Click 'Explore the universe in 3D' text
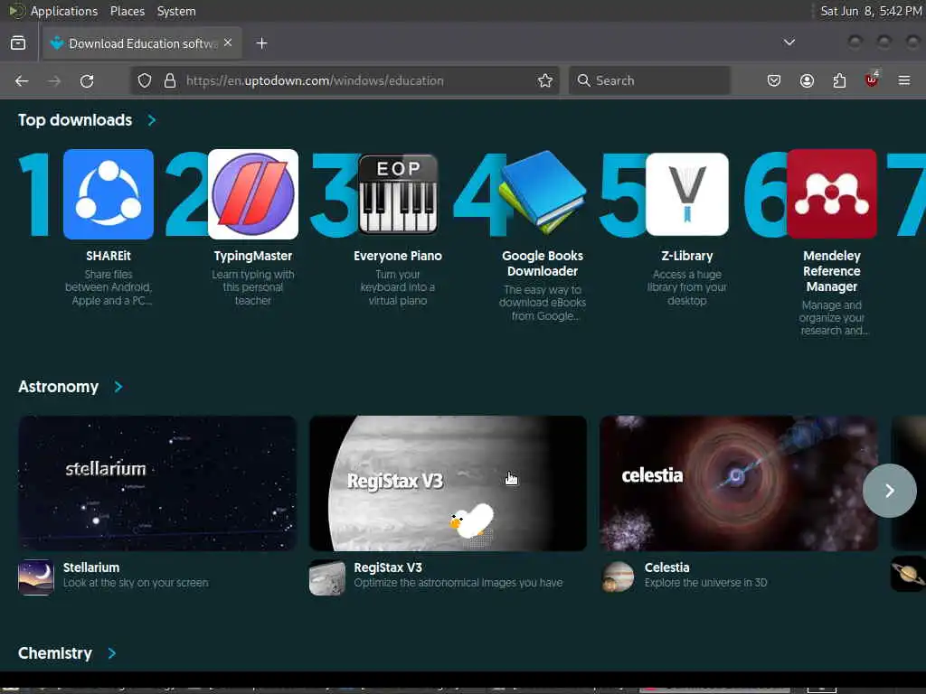Screen dimensions: 926x694 (705, 583)
